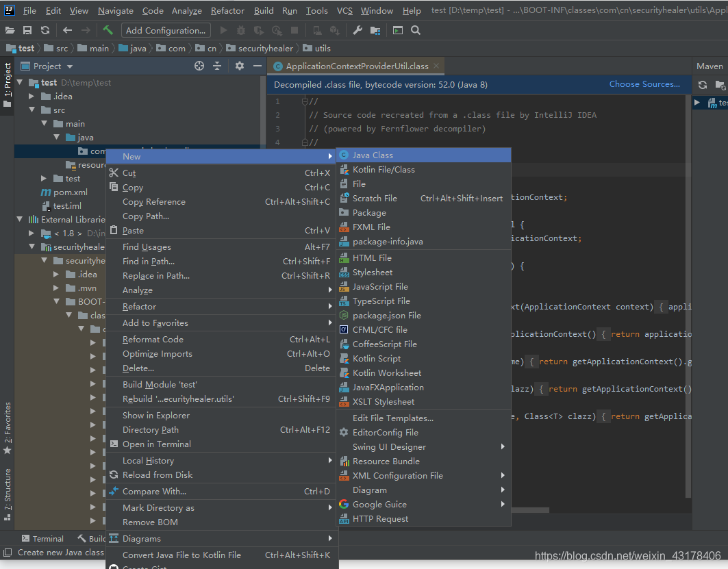Screen dimensions: 728x569
Task: Open Swing UI Designer submenu
Action: coord(423,446)
